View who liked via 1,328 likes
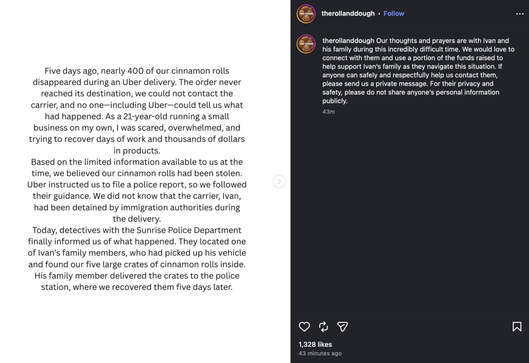Viewport: 529px width, 363px height. 315,344
